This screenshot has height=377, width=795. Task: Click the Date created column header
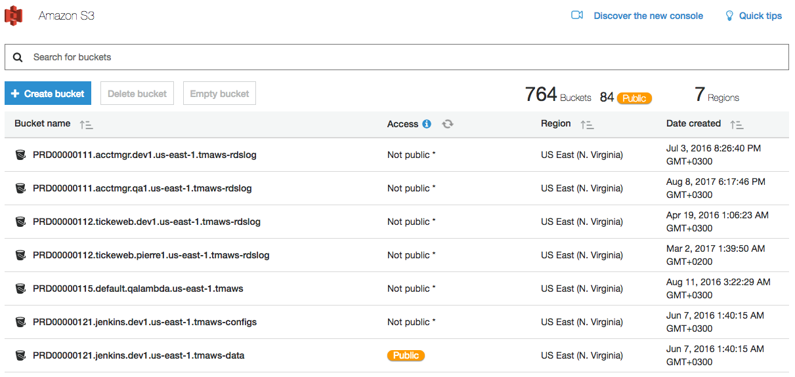pyautogui.click(x=693, y=123)
